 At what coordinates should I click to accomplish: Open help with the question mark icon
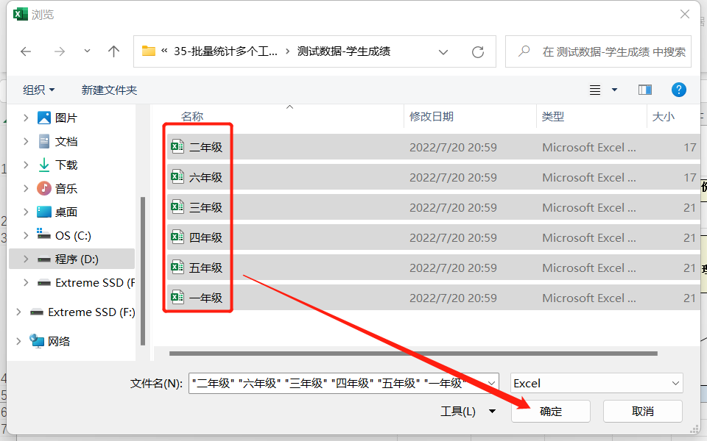[679, 90]
